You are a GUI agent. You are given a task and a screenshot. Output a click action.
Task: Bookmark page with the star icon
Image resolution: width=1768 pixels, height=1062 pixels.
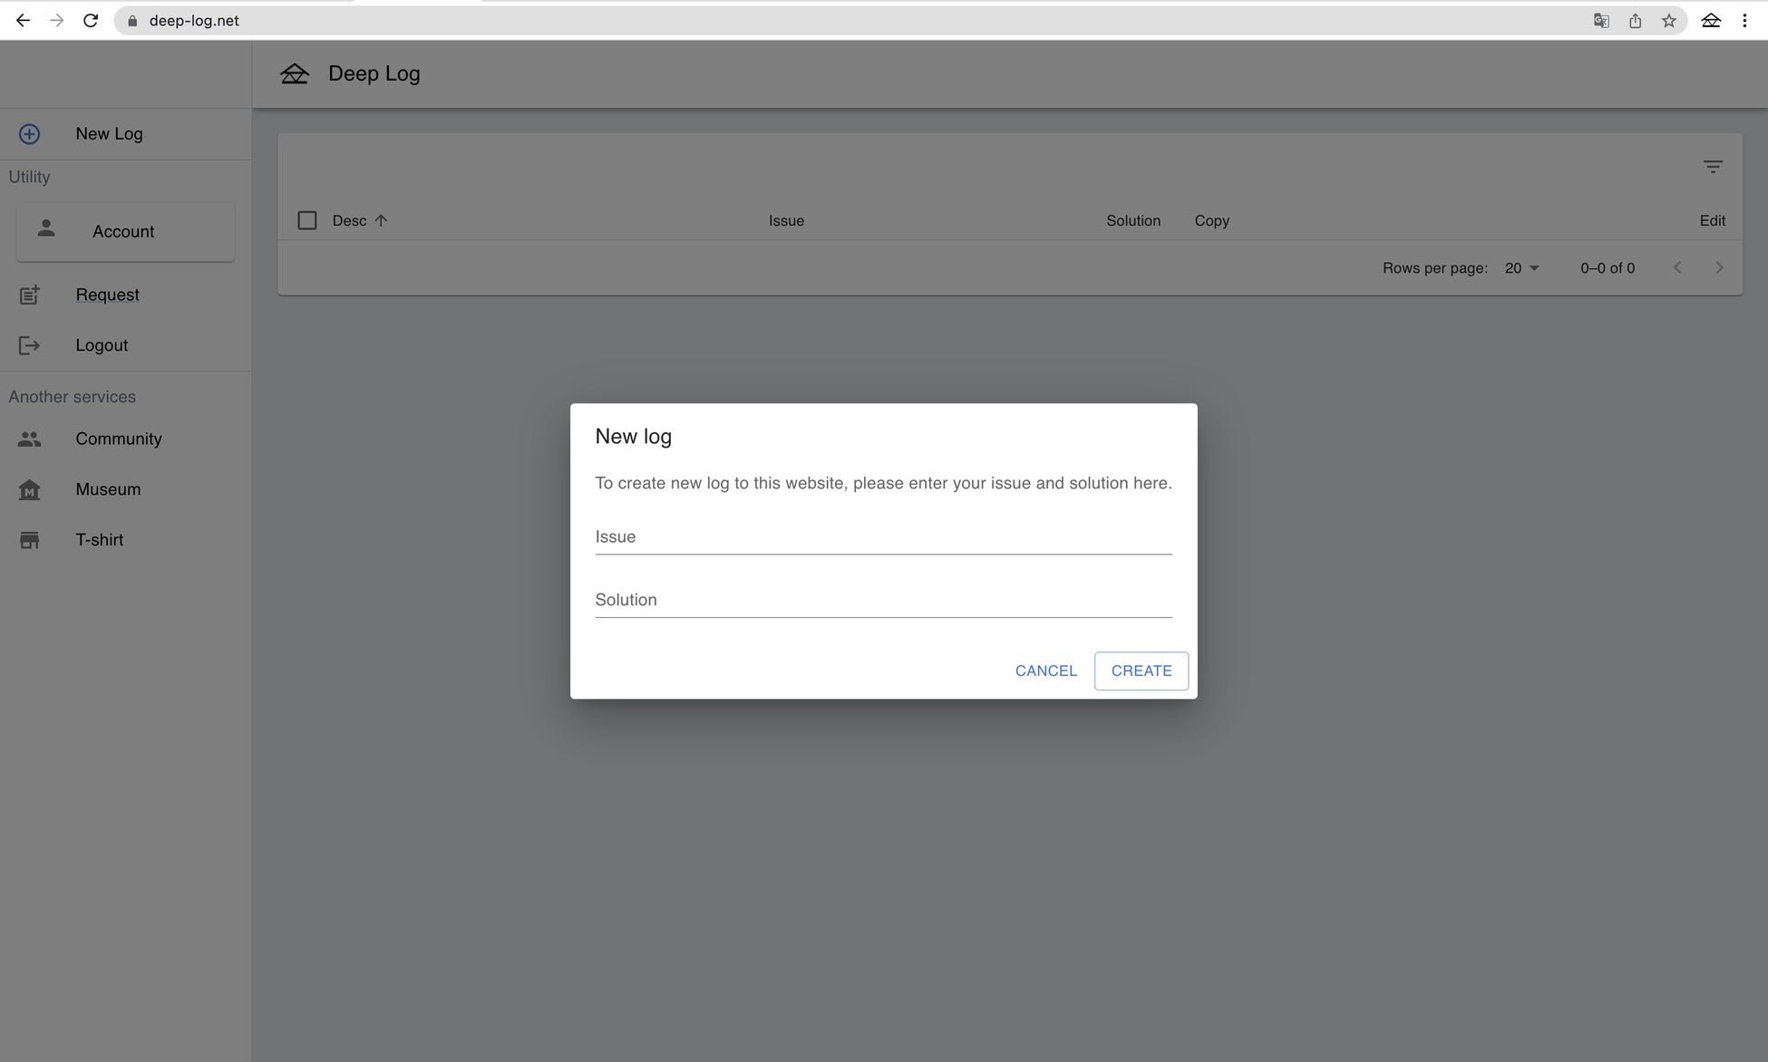point(1668,20)
